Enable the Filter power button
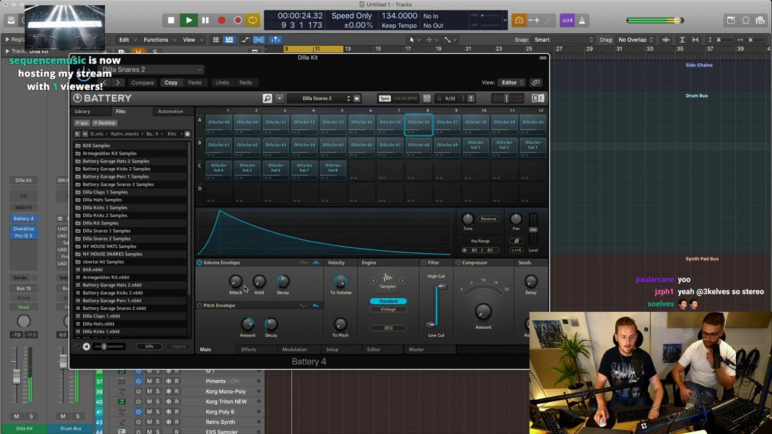 [423, 262]
